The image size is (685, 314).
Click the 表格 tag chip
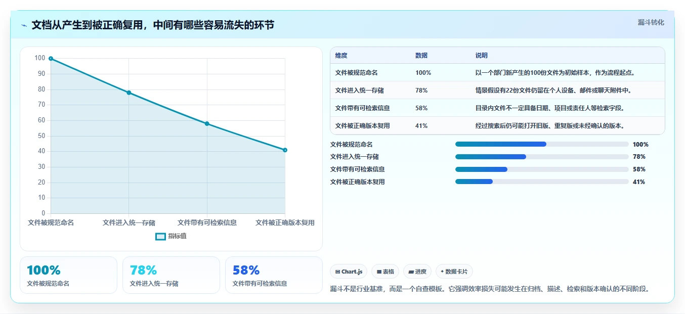click(385, 272)
